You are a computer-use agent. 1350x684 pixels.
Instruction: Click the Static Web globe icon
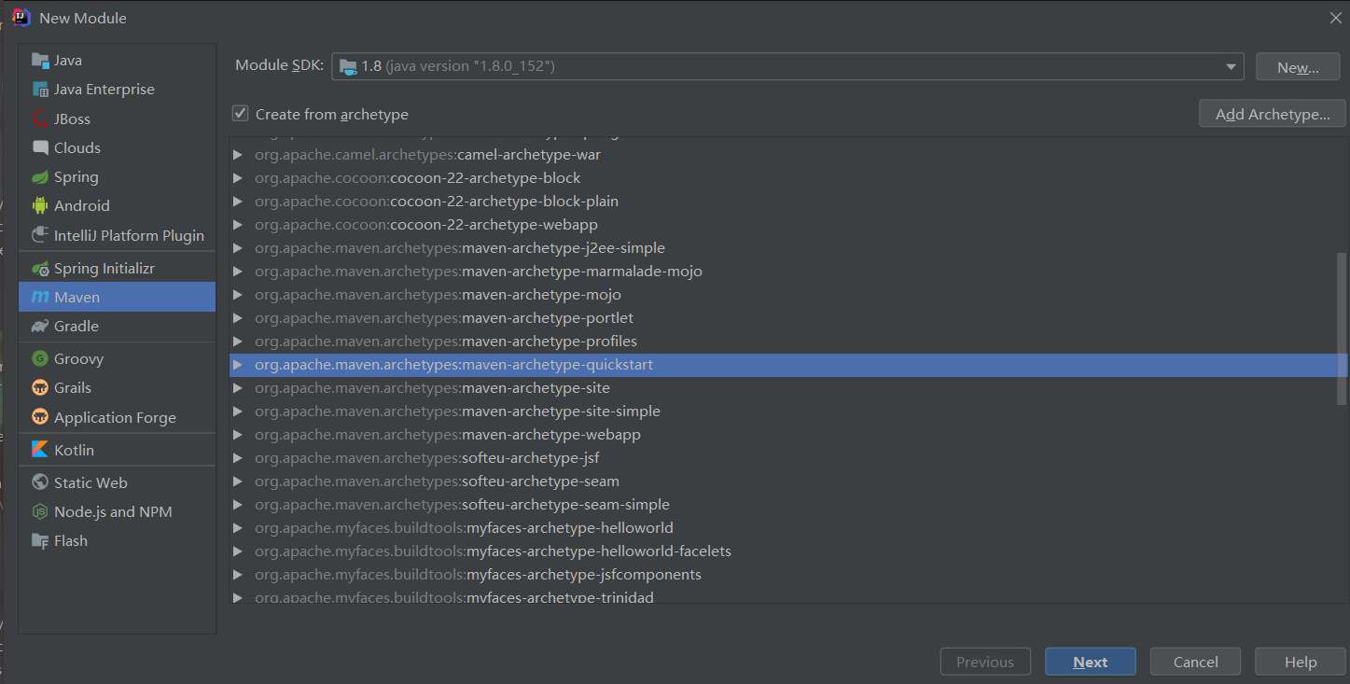coord(40,482)
